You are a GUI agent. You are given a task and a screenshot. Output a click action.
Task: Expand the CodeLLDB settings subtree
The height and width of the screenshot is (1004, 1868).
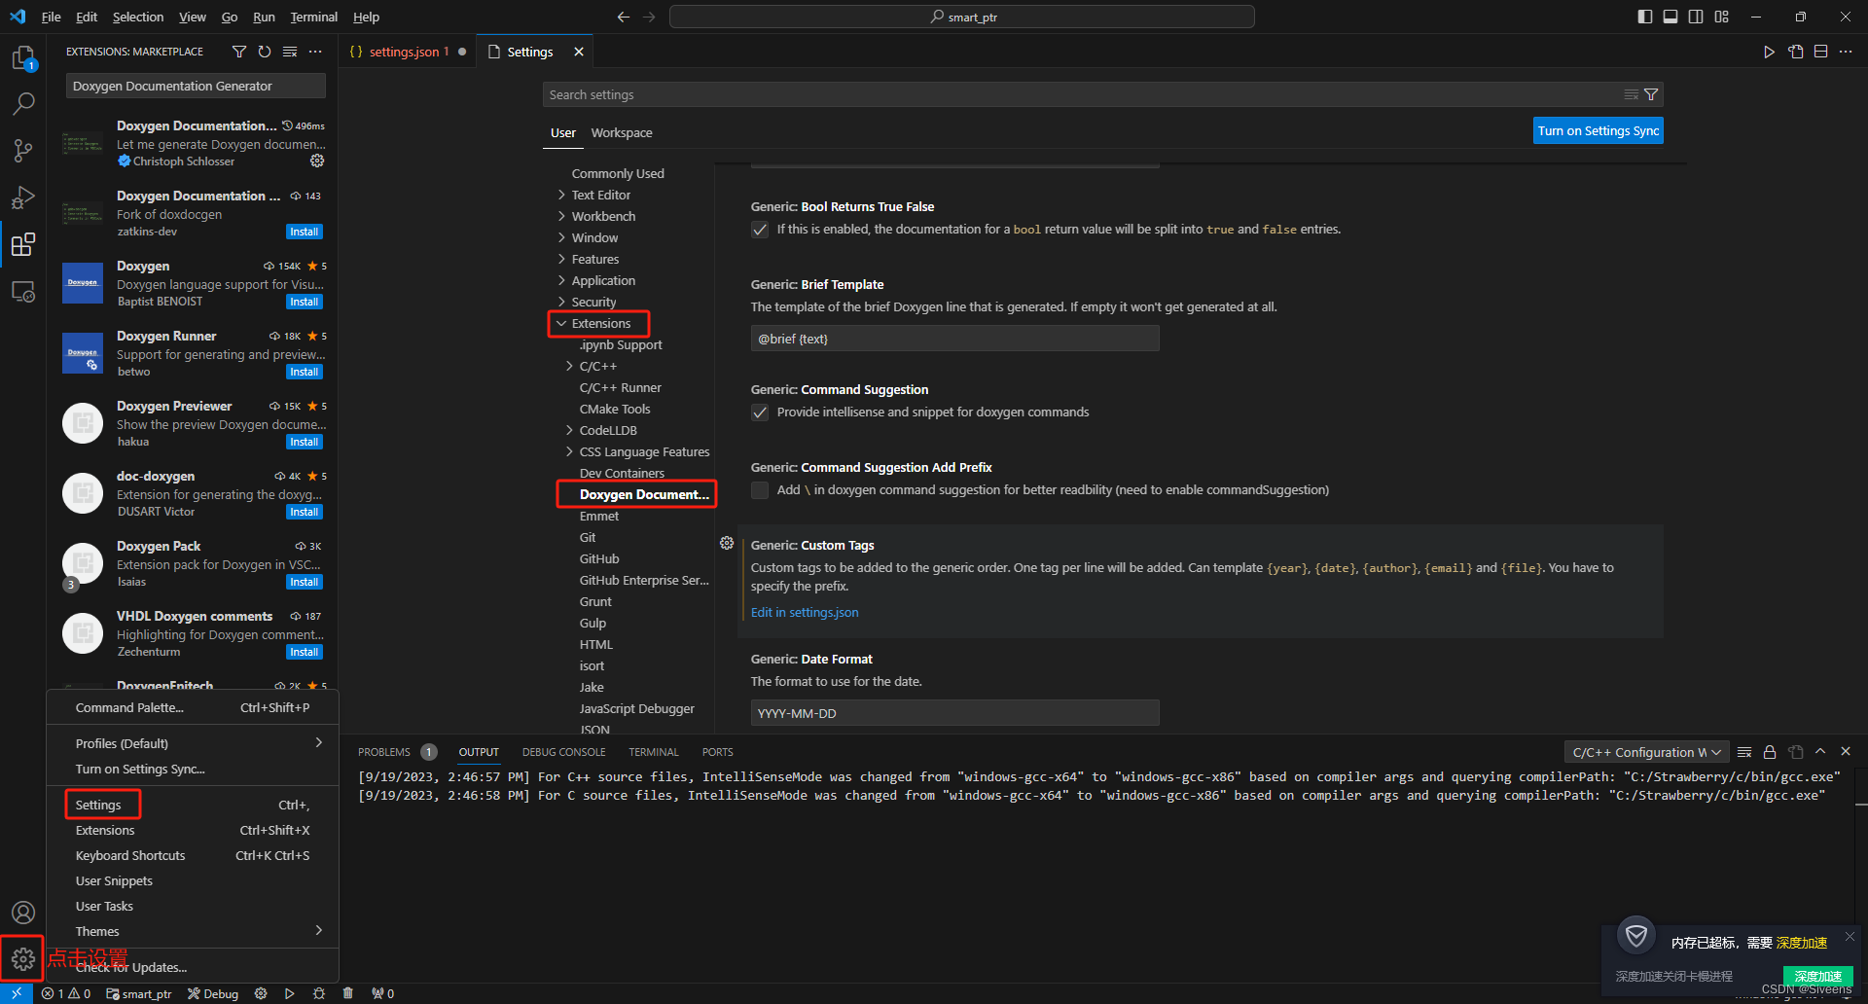click(x=569, y=430)
